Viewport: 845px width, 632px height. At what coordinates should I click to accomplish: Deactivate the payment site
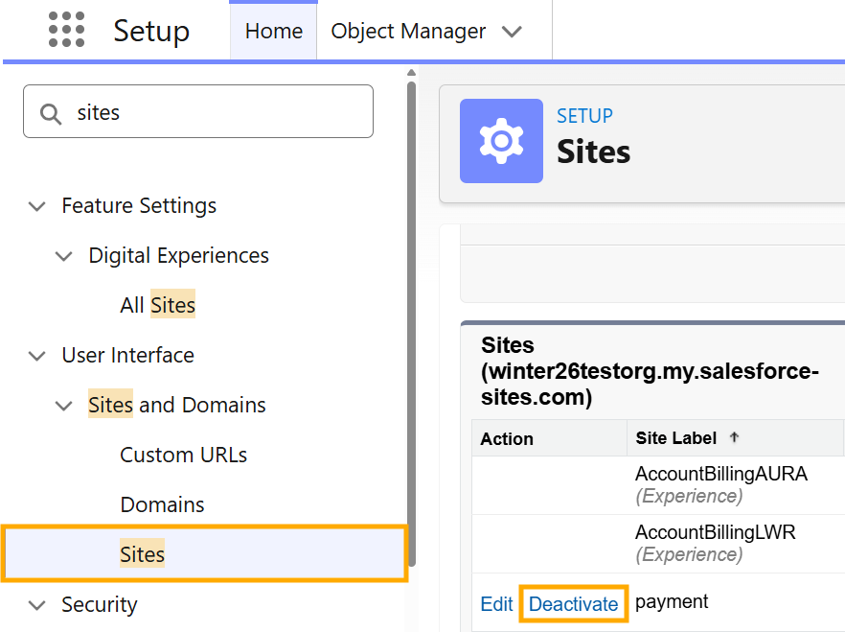pos(573,604)
